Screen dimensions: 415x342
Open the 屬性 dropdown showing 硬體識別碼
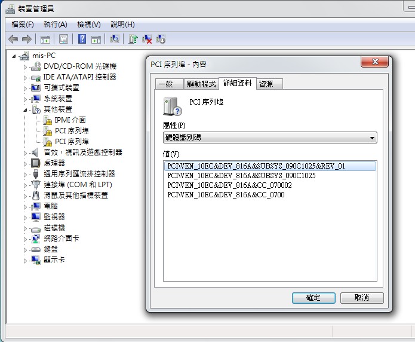pyautogui.click(x=270, y=138)
